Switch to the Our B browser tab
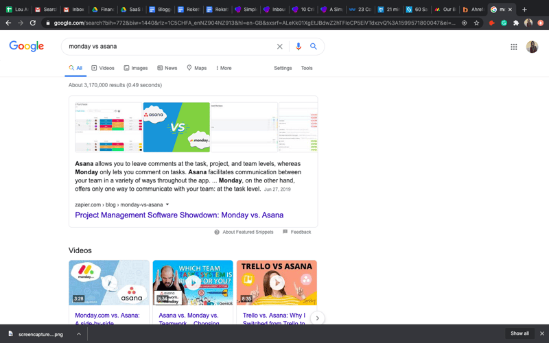 point(445,10)
